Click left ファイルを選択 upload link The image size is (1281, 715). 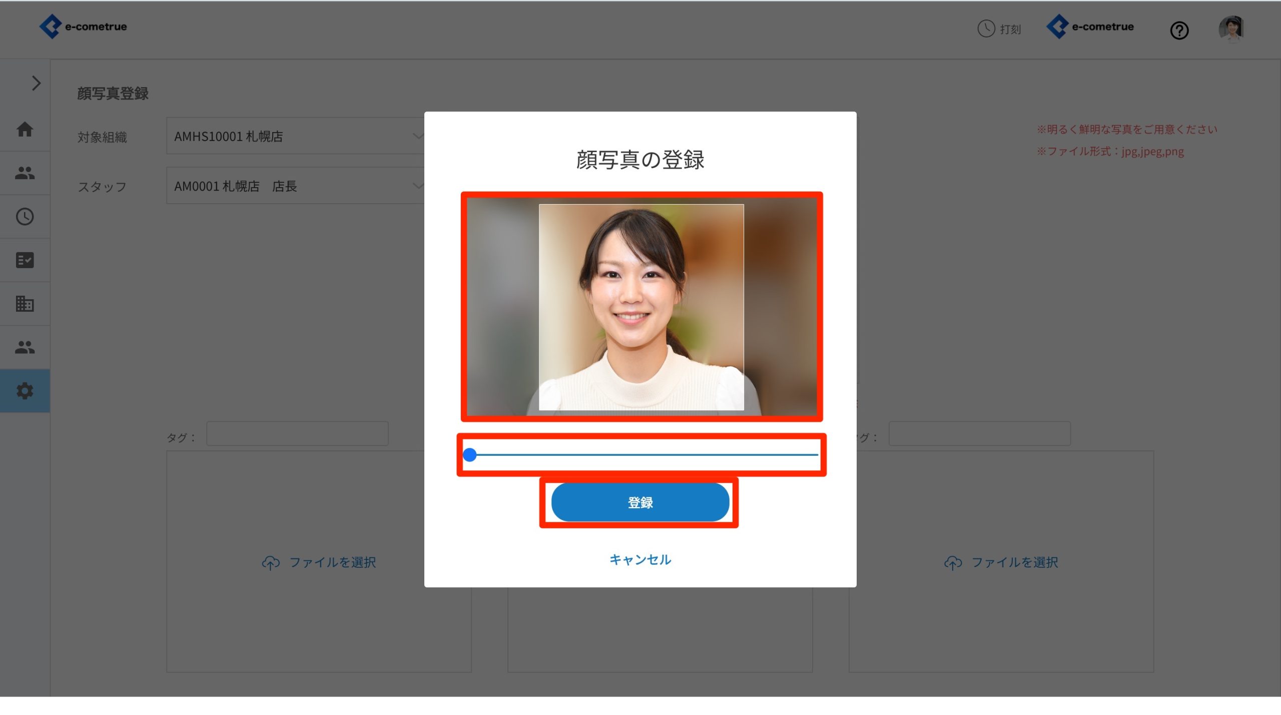319,562
